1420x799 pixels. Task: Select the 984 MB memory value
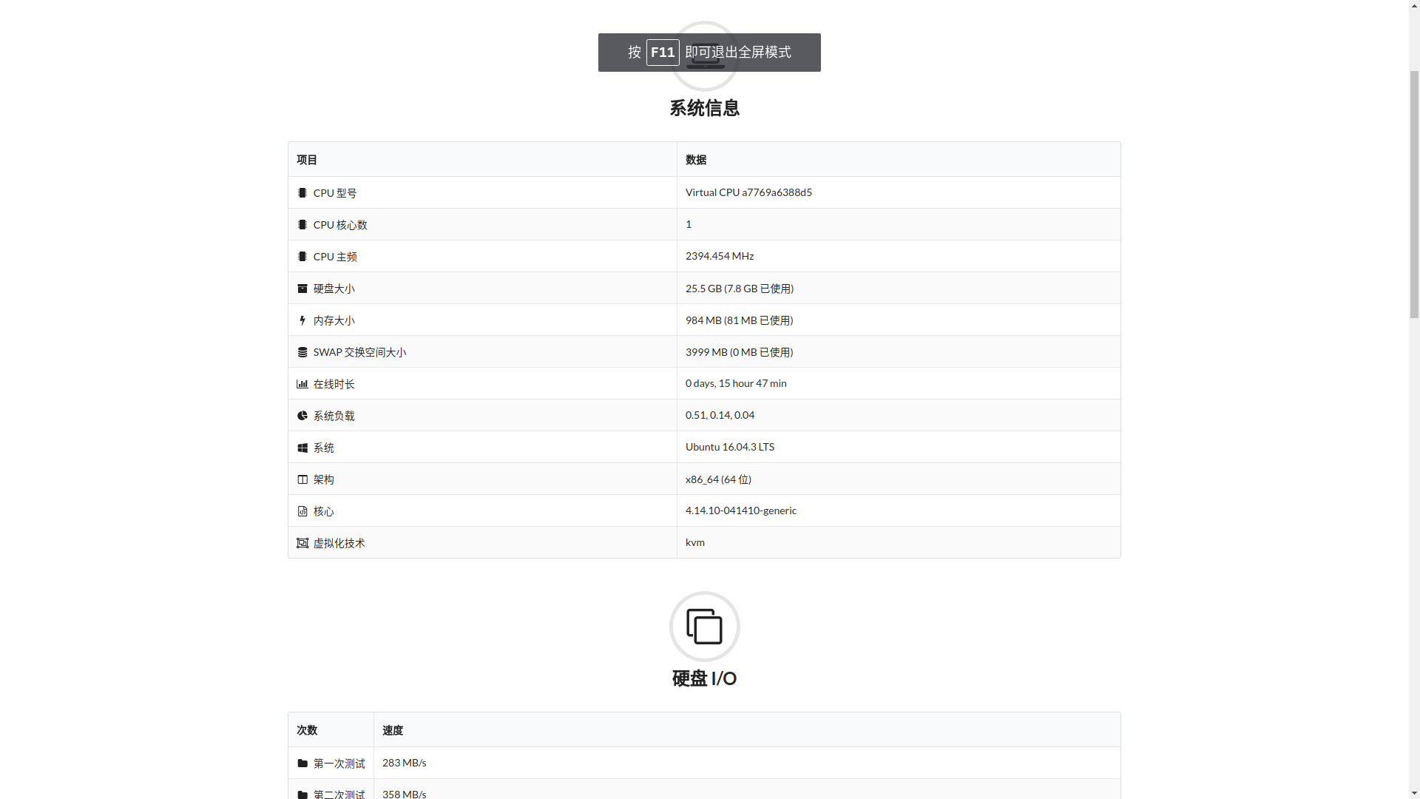click(x=739, y=320)
